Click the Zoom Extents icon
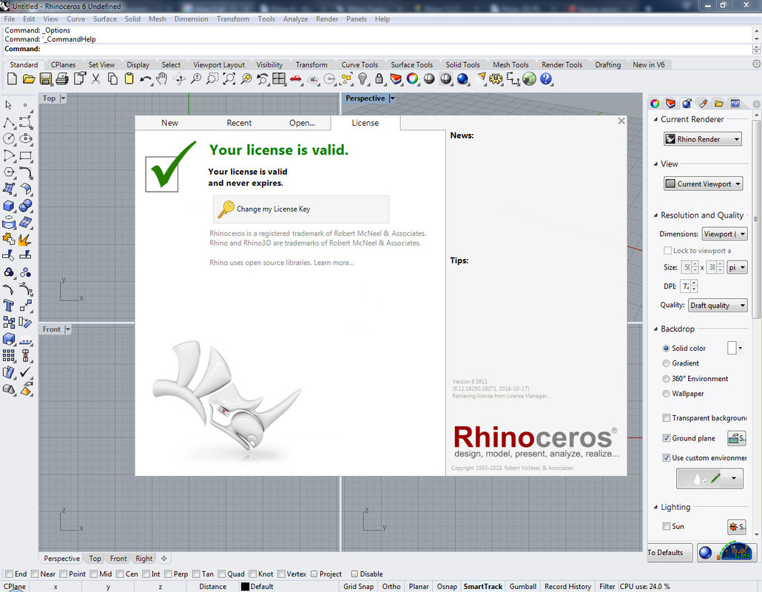Image resolution: width=762 pixels, height=592 pixels. click(229, 78)
